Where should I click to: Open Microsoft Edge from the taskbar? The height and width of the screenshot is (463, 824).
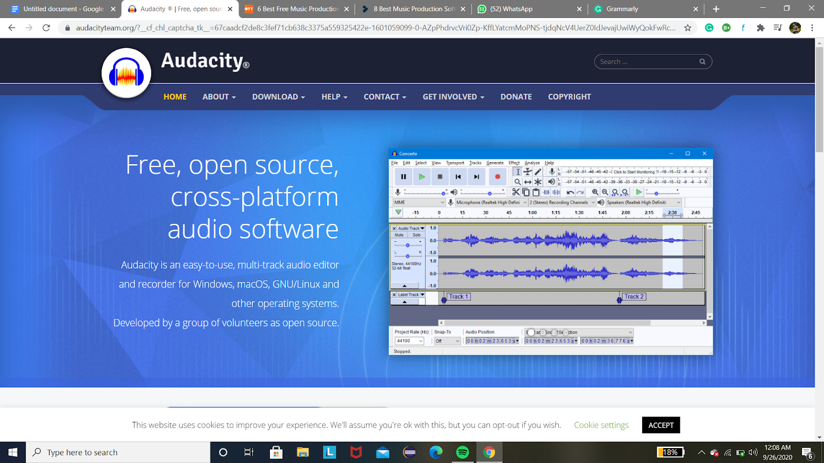point(436,452)
